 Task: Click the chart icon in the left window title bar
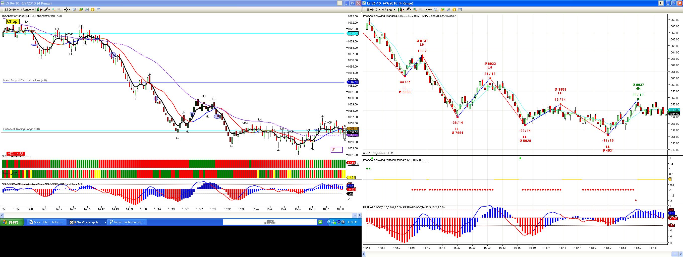[3, 3]
